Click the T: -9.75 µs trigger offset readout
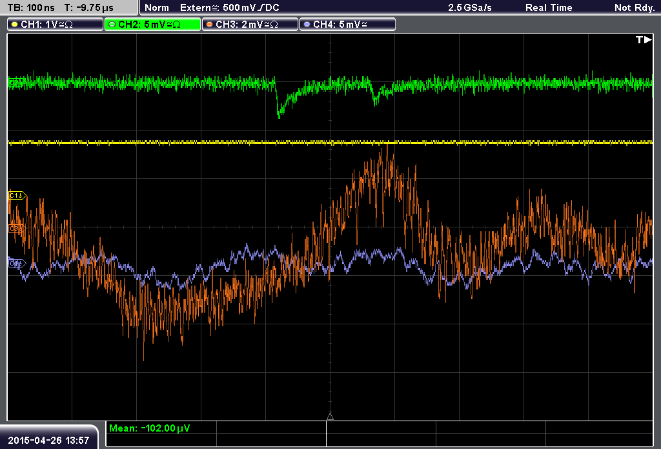The image size is (661, 449). pyautogui.click(x=89, y=8)
